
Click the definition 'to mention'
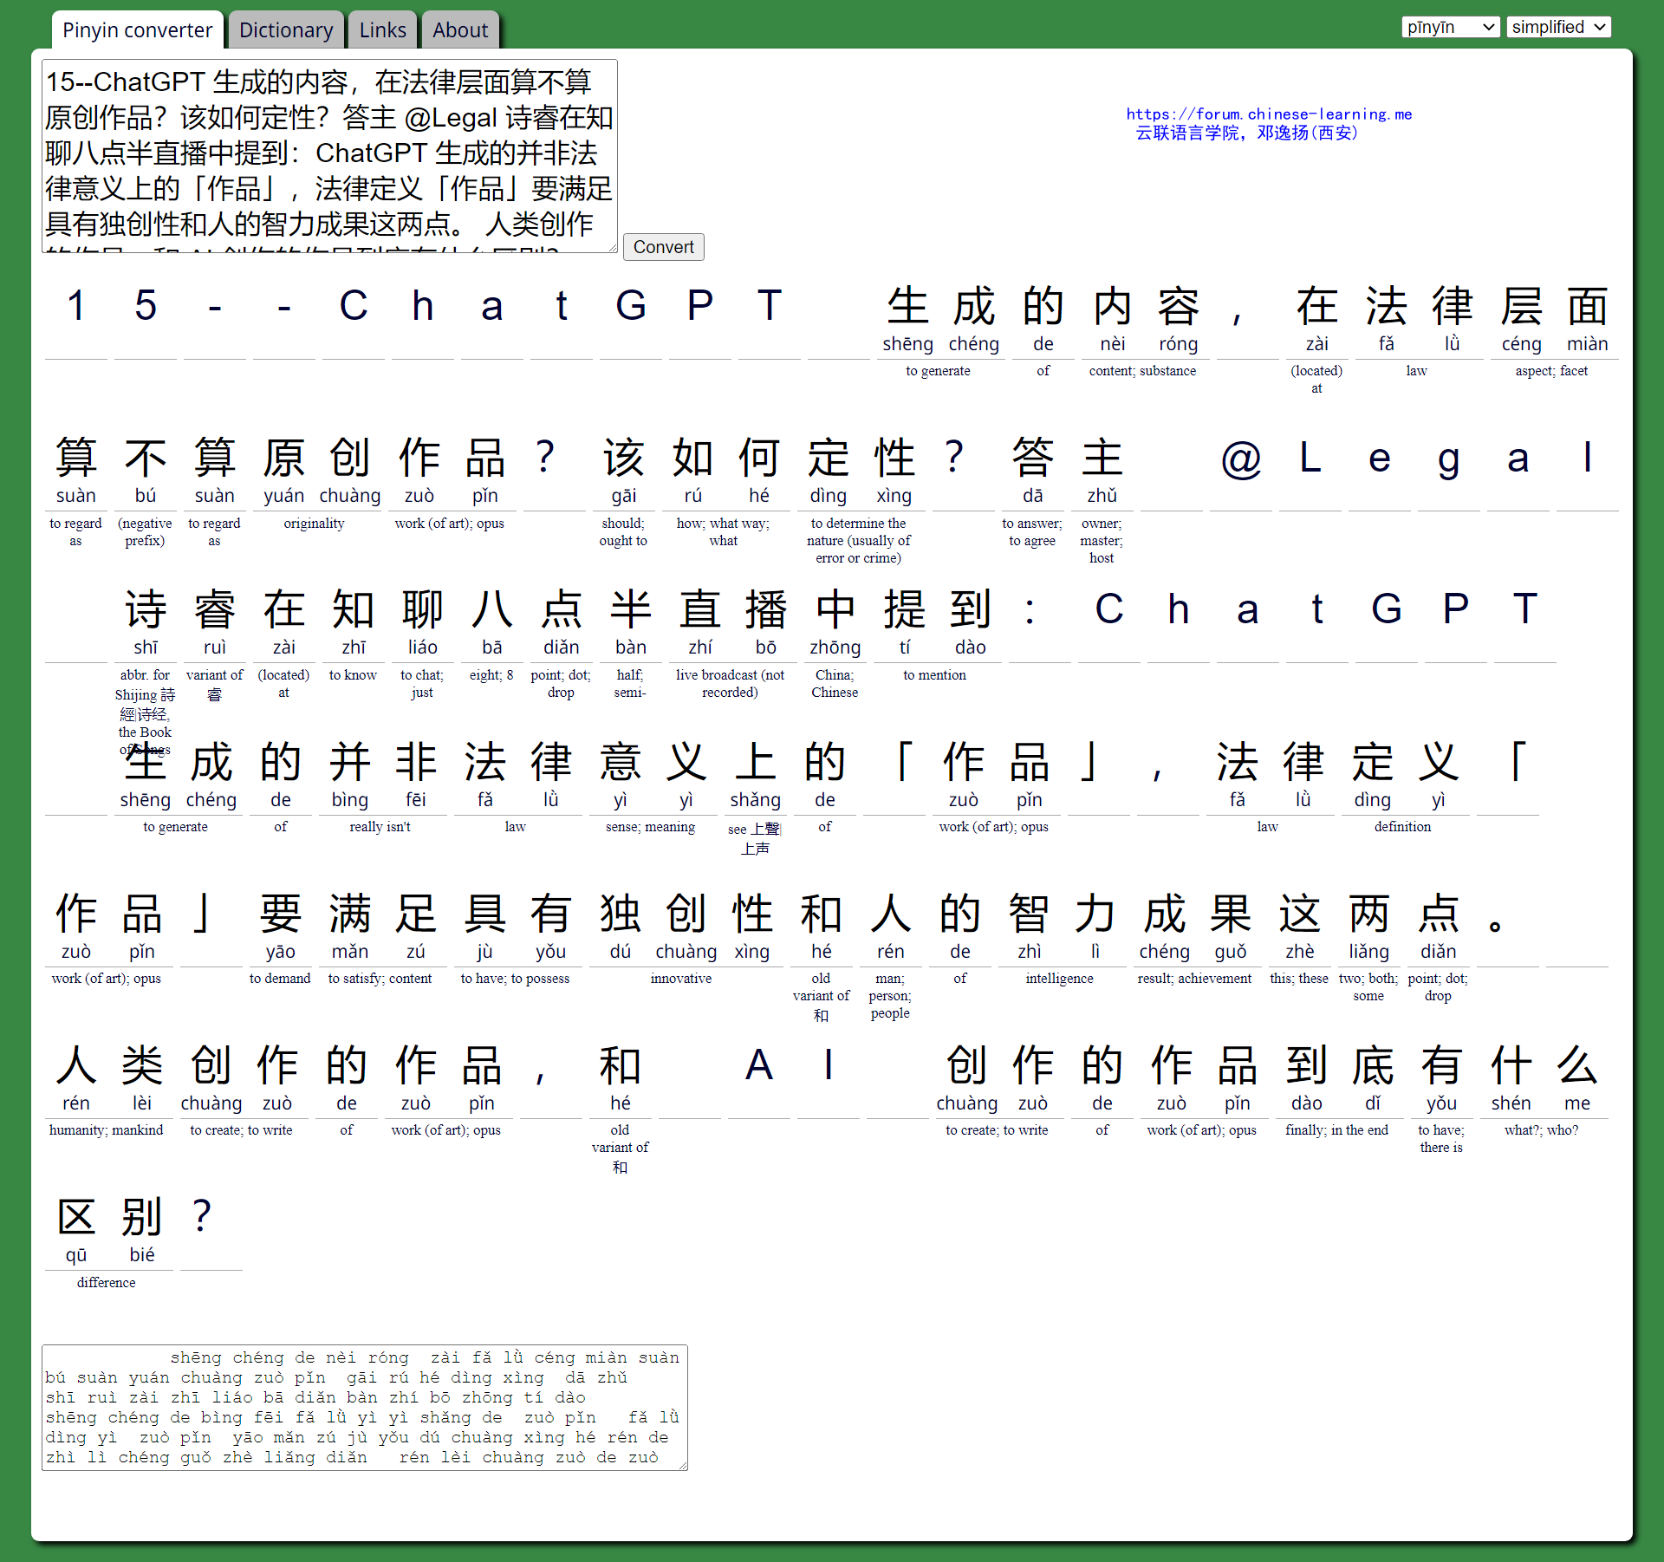click(934, 675)
